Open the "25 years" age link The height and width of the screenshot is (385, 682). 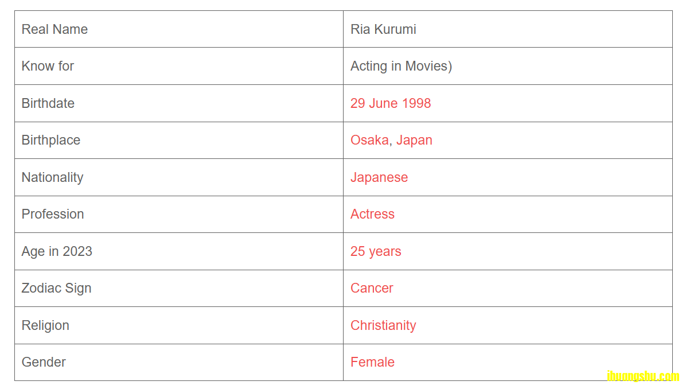point(376,251)
